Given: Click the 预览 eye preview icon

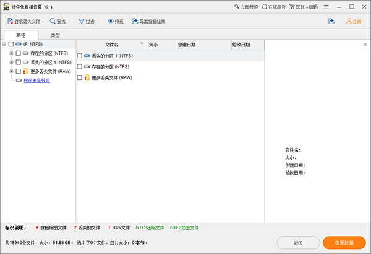Looking at the screenshot, I should 111,21.
